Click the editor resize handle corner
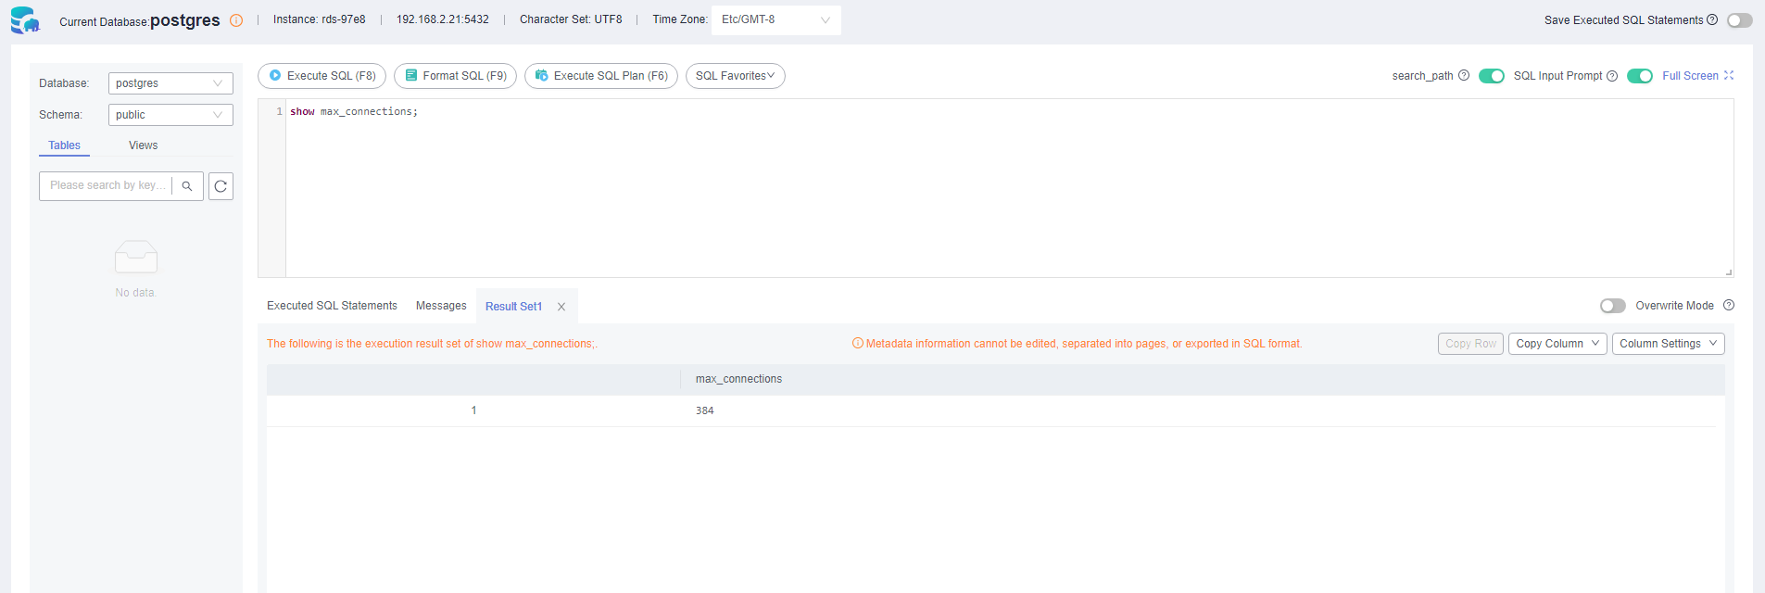Screen dimensions: 1765x593 click(1729, 272)
